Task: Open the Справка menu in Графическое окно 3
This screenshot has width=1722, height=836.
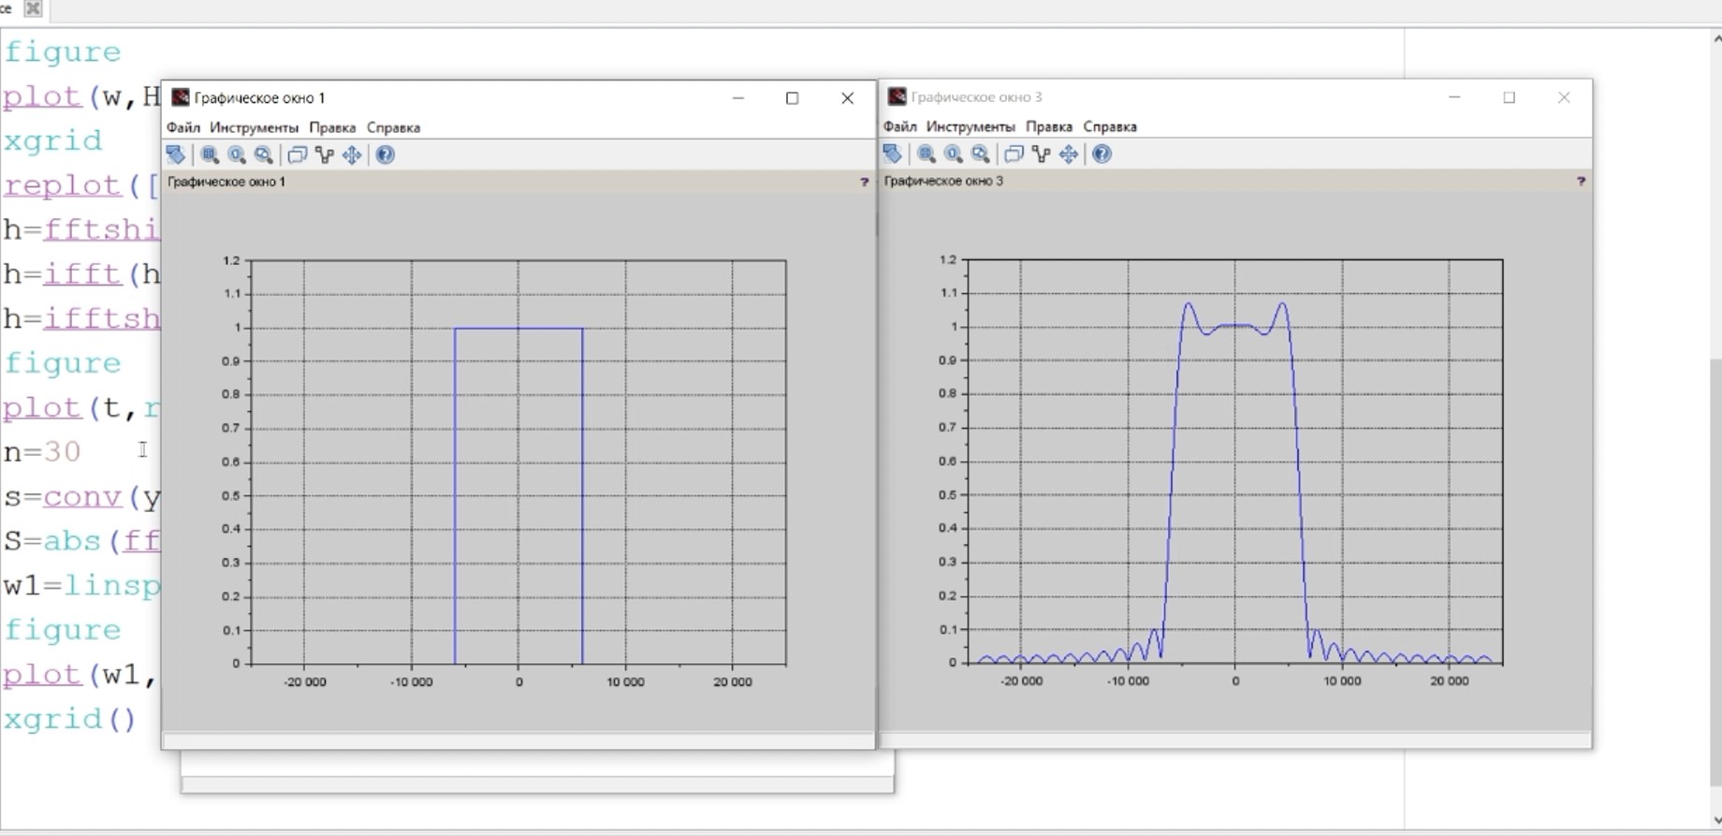Action: pos(1110,126)
